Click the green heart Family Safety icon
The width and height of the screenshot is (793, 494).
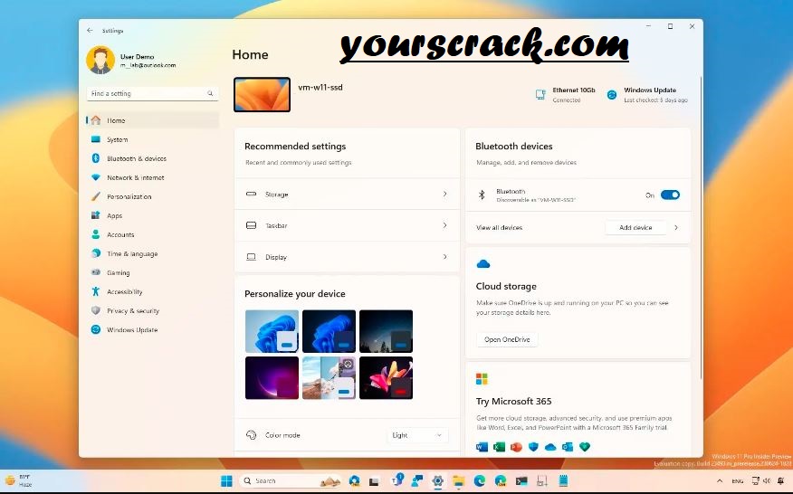pos(585,447)
